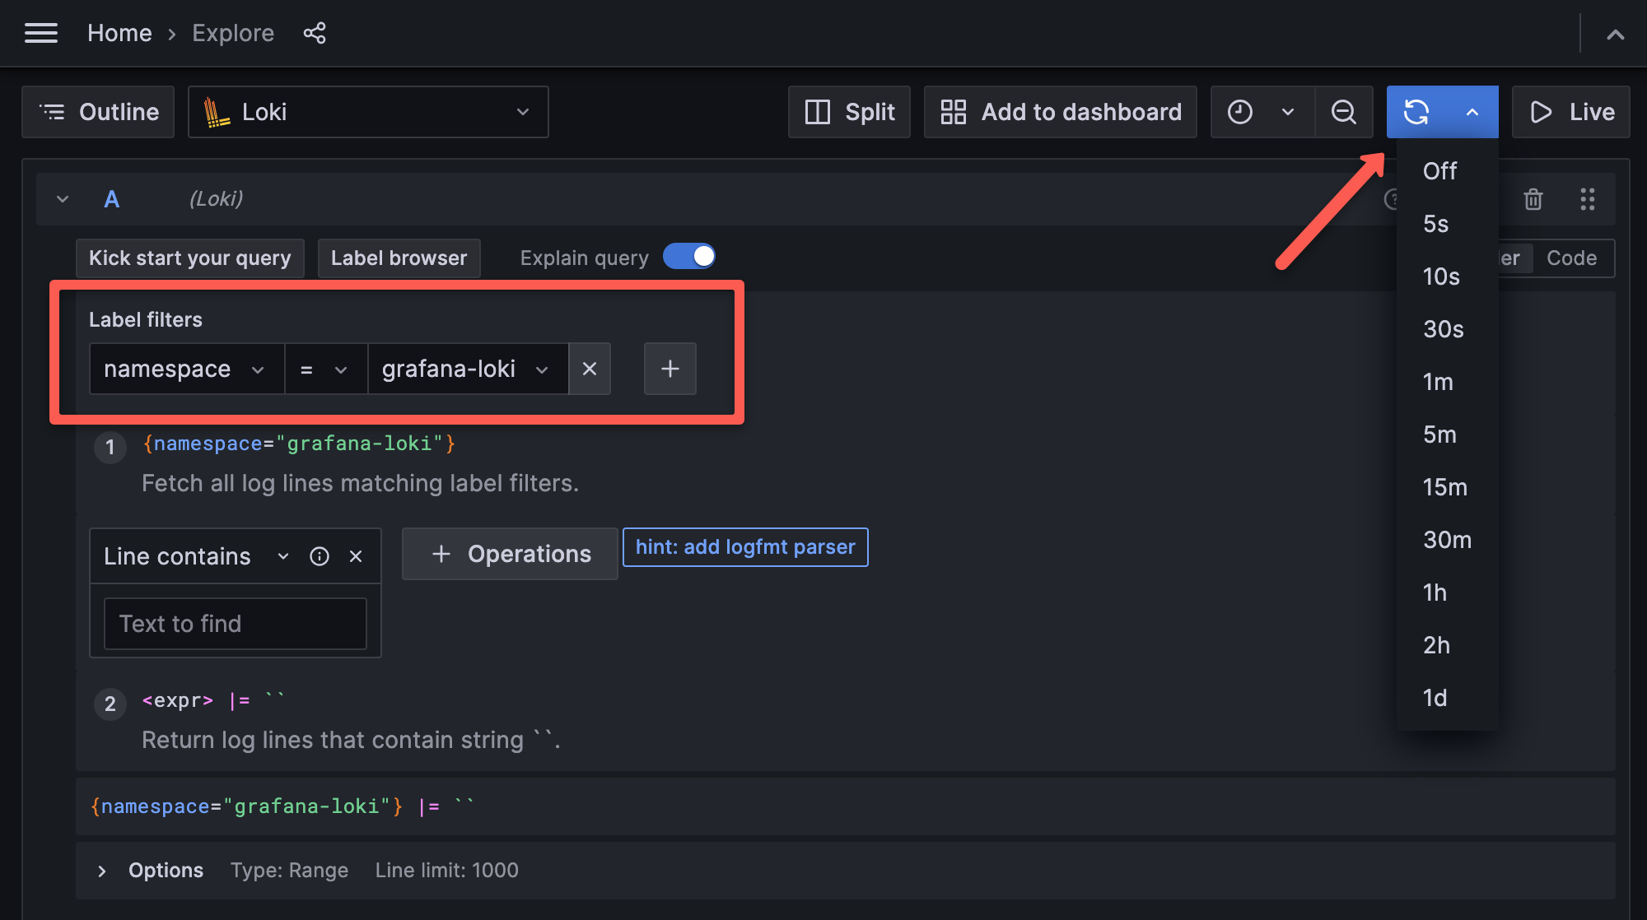Open the Loki data source picker
Viewport: 1647px width, 920px height.
[x=368, y=112]
